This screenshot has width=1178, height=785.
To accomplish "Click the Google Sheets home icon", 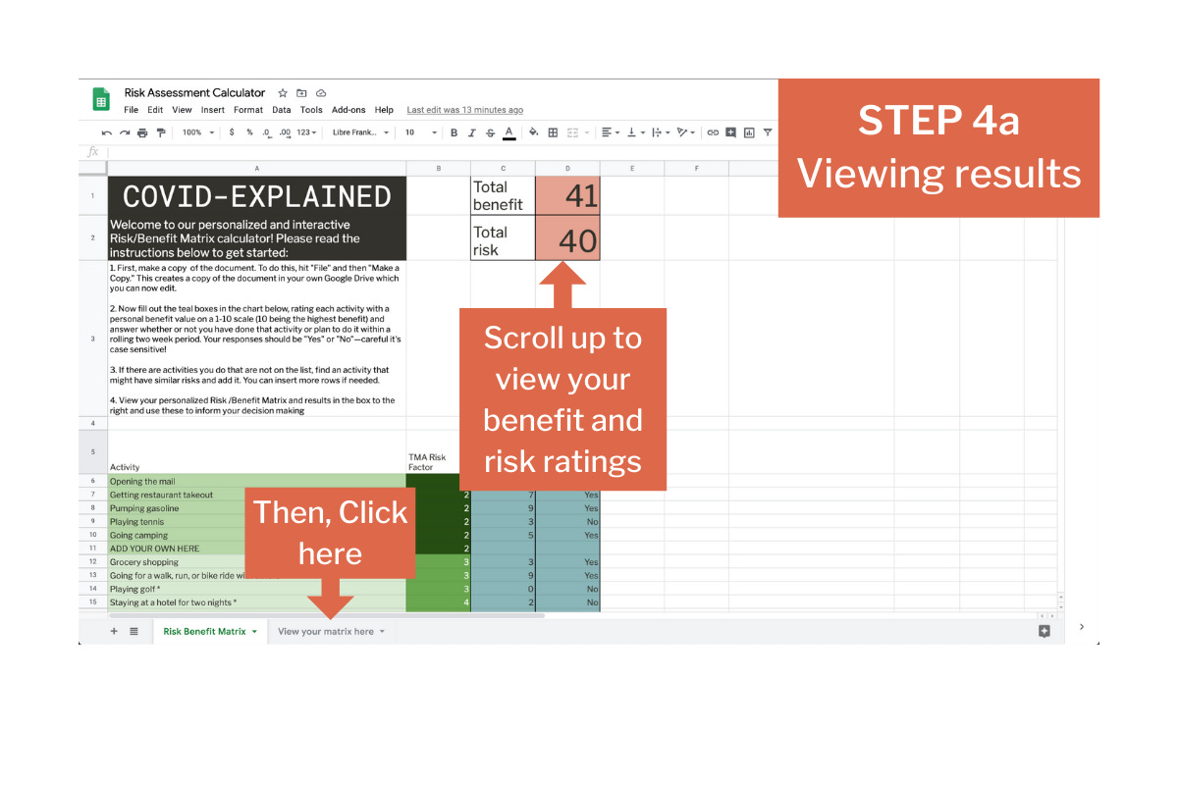I will (101, 99).
